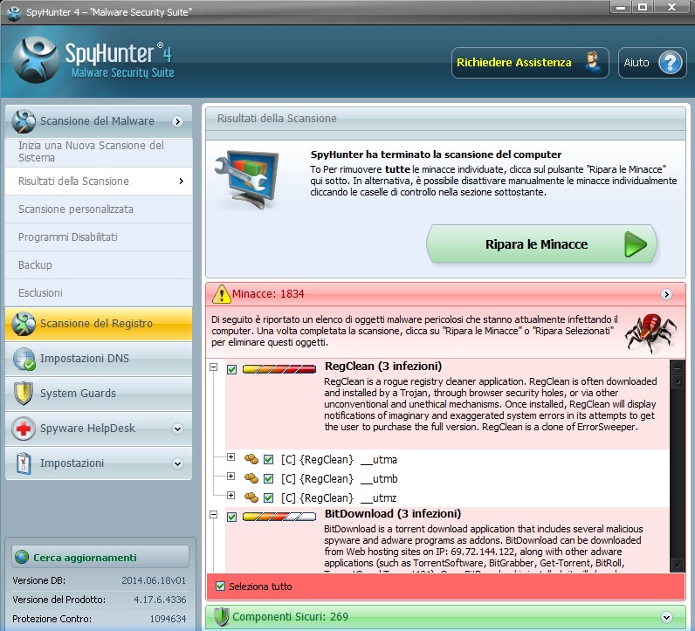695x631 pixels.
Task: Open Programmi Disabilitati
Action: point(99,237)
